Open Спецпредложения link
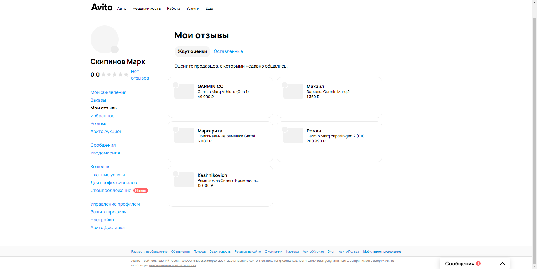The height and width of the screenshot is (269, 537). pyautogui.click(x=111, y=191)
